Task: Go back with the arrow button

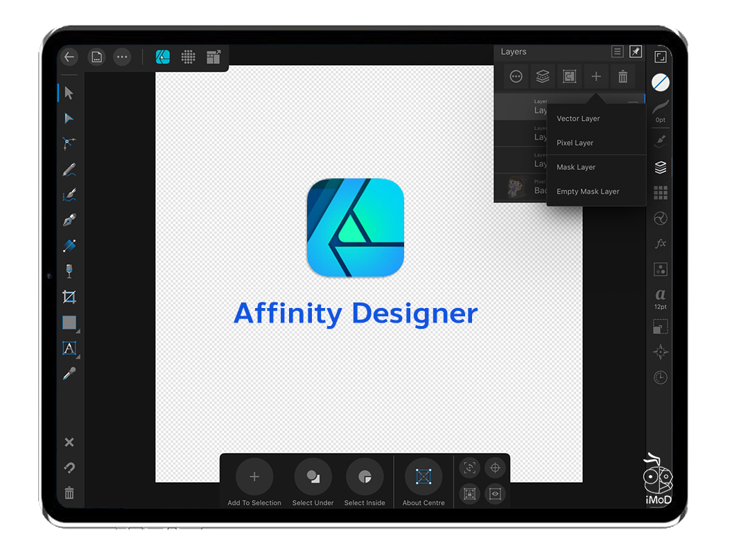Action: 69,57
